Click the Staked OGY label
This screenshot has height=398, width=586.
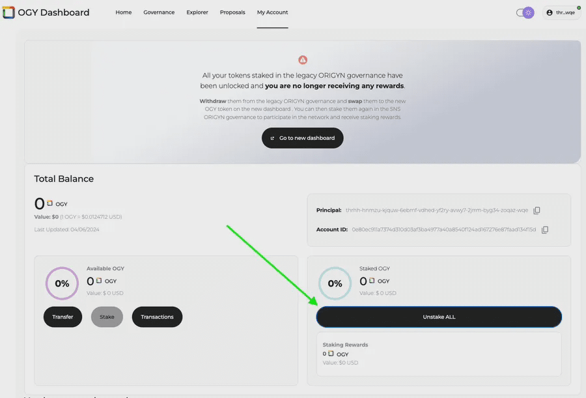point(374,268)
